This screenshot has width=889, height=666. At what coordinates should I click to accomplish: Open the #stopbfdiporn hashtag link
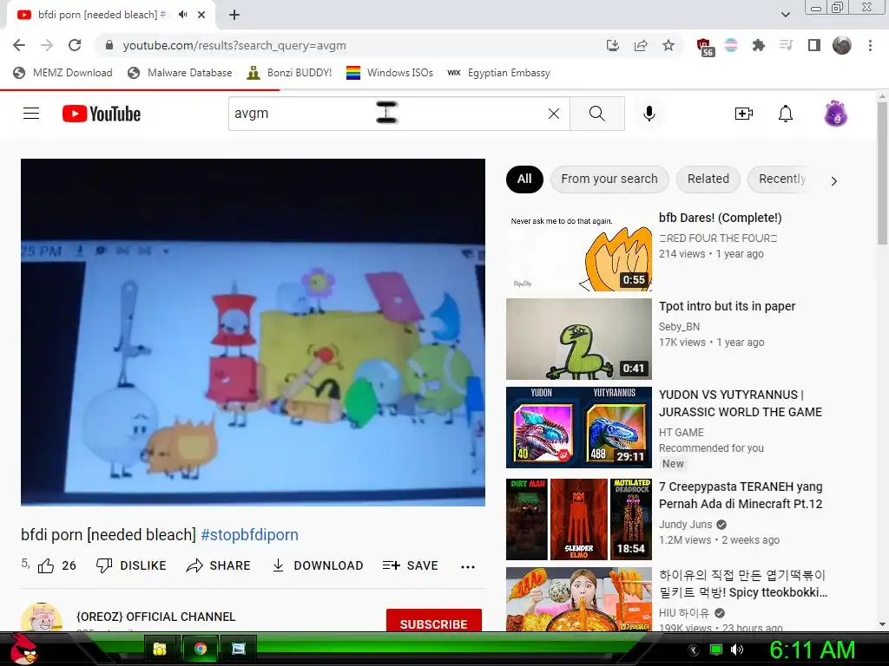[249, 534]
